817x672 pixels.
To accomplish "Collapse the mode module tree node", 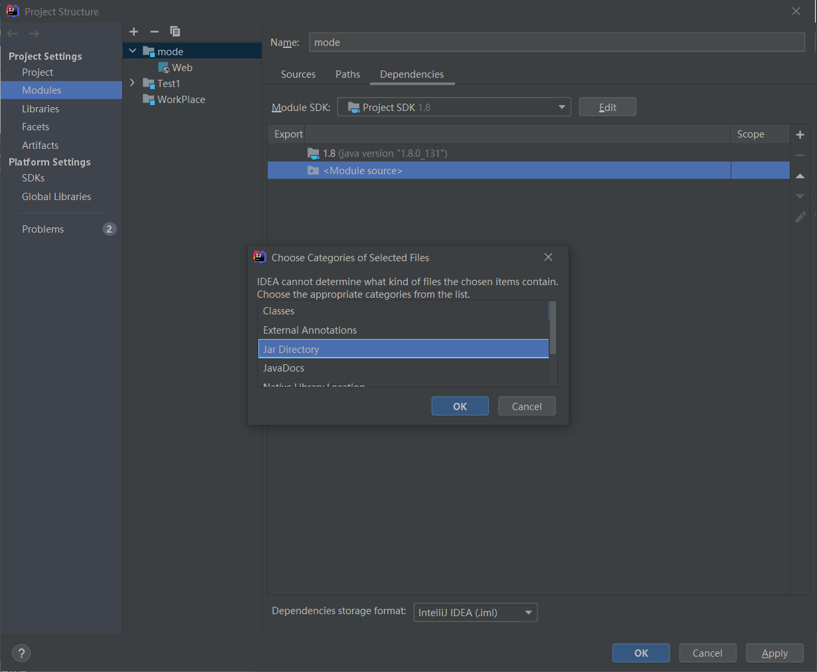I will [132, 51].
